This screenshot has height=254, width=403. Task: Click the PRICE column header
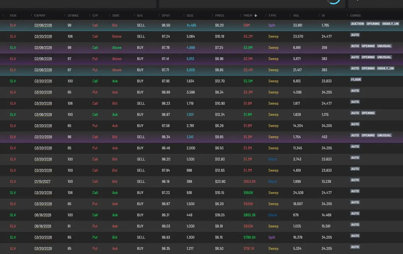tap(220, 15)
